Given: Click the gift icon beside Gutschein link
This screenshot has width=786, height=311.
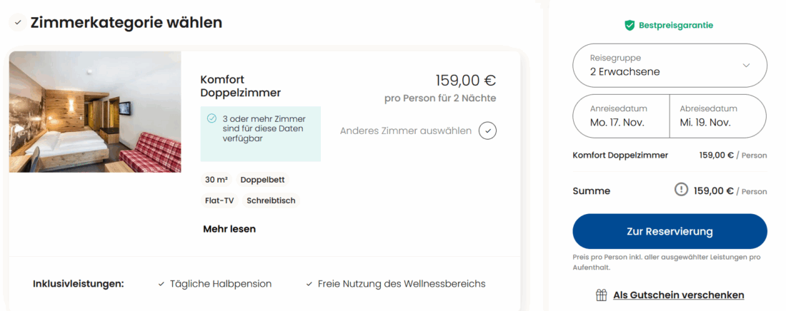Looking at the screenshot, I should coord(602,295).
